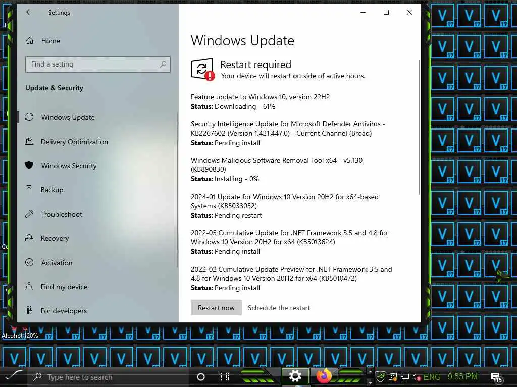This screenshot has width=517, height=387.
Task: Close the Settings window
Action: [409, 12]
